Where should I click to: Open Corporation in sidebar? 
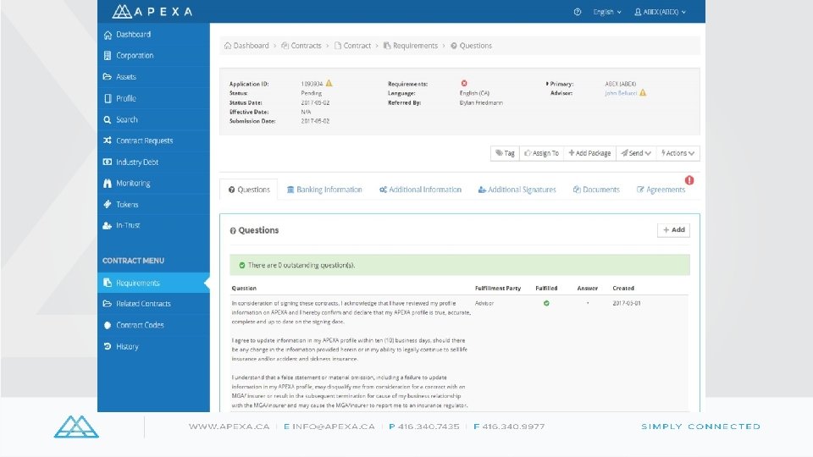coord(153,56)
